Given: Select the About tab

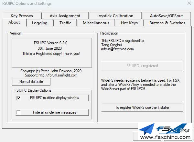Looking at the screenshot, I should point(14,22).
